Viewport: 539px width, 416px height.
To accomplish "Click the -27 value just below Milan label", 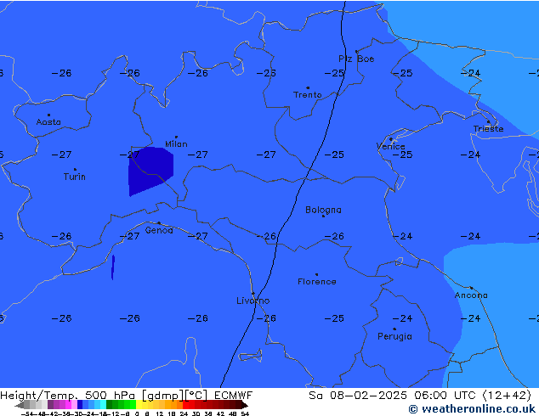I will [x=197, y=155].
